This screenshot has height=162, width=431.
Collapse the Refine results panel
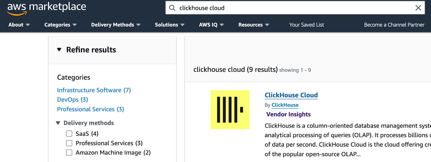59,50
